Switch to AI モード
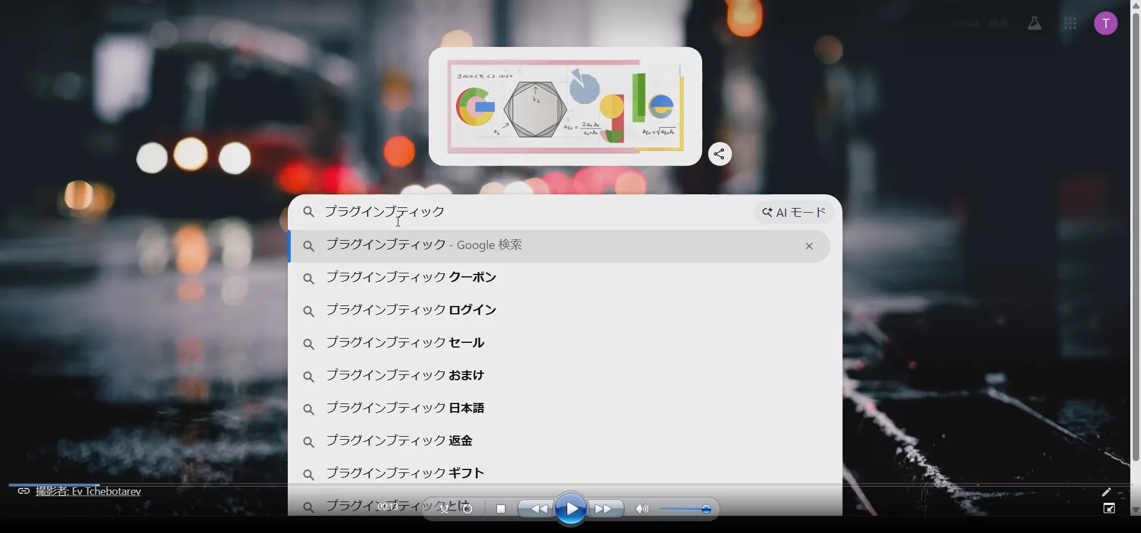 [x=794, y=213]
